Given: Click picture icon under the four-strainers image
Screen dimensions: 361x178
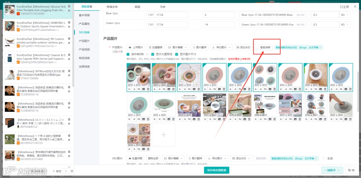Looking at the screenshot, I should [270, 89].
